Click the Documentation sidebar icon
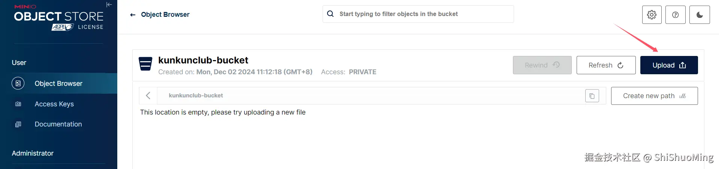This screenshot has height=169, width=719. pos(18,124)
